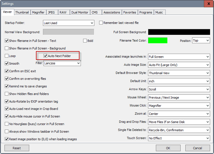Screen dimensions: 214x154
Task: Enable No Hourglass (busy) cursor option
Action: click(6, 124)
